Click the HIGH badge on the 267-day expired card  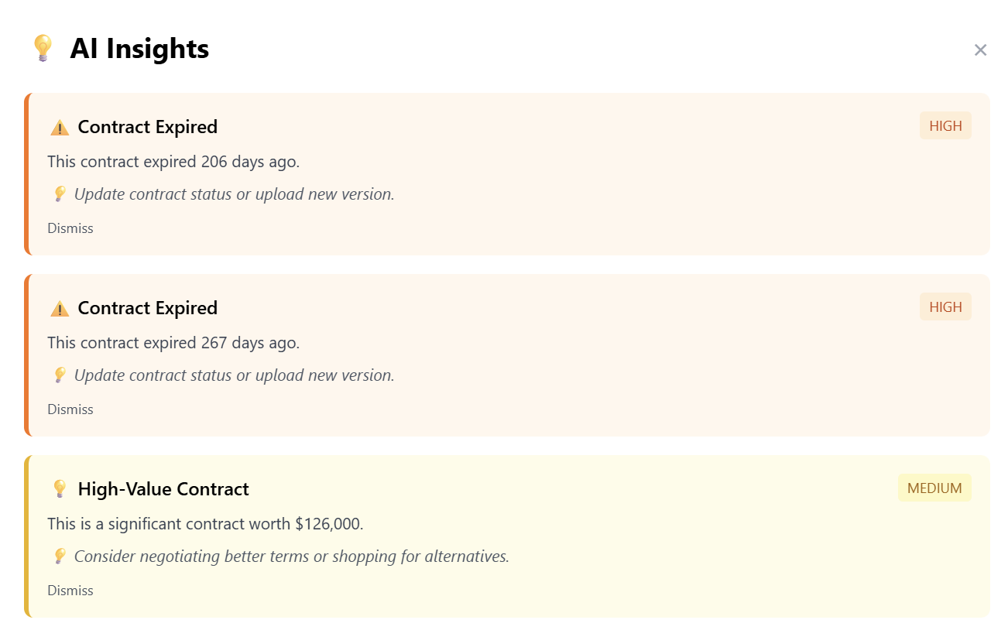[945, 307]
